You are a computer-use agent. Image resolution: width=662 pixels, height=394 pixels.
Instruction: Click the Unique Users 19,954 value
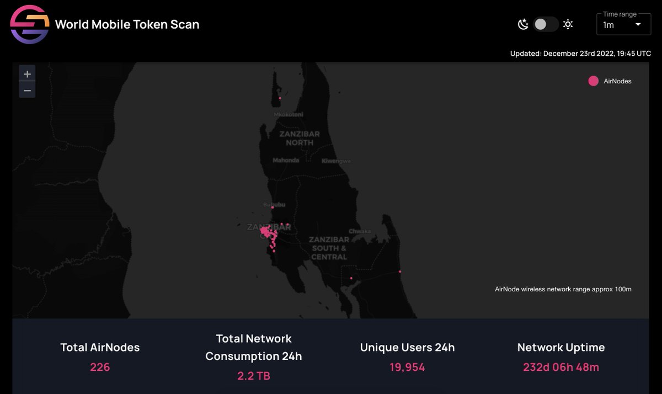(408, 367)
